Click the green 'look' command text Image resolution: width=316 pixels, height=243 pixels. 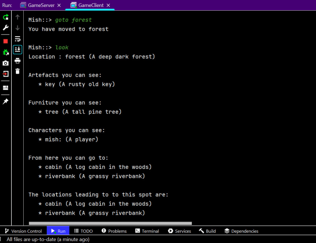62,47
